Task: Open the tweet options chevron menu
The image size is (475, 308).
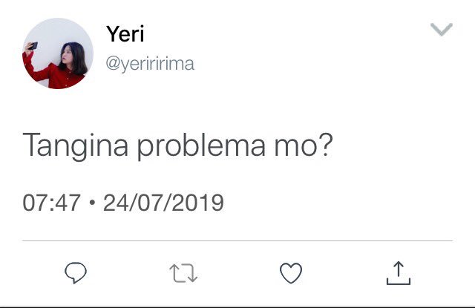Action: [442, 30]
